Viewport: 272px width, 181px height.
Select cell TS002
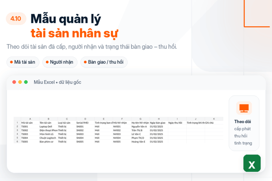(x=30, y=130)
